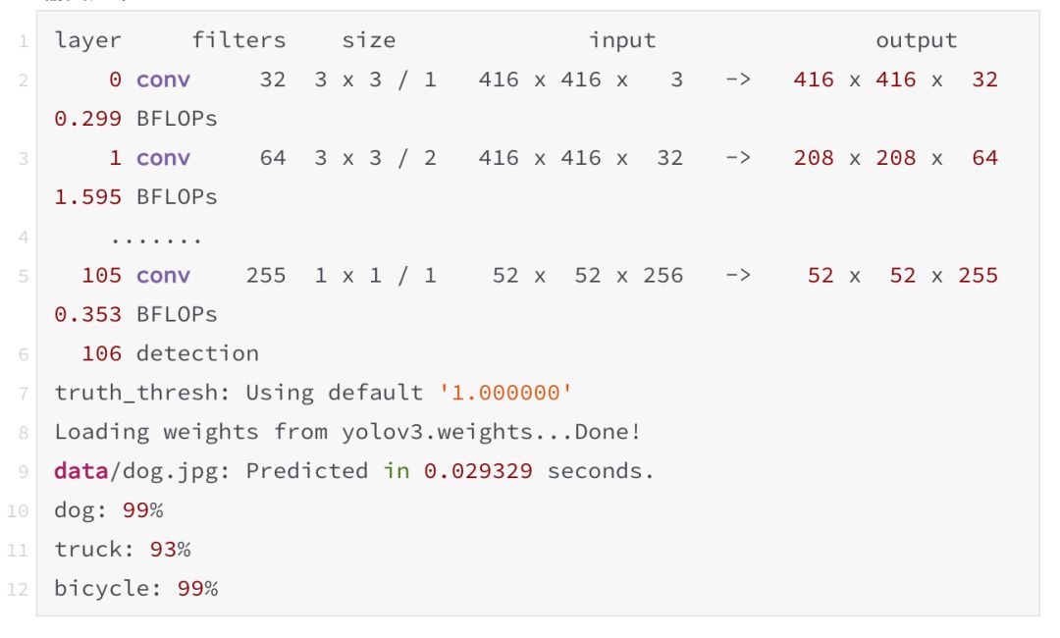Click the 'filters' column header text

(x=238, y=41)
